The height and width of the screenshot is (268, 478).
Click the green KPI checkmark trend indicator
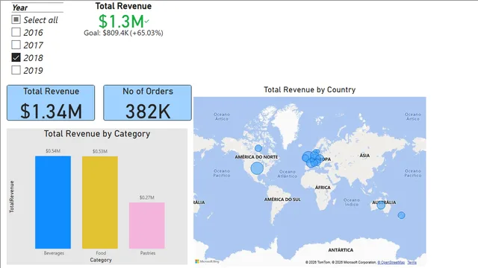click(147, 22)
